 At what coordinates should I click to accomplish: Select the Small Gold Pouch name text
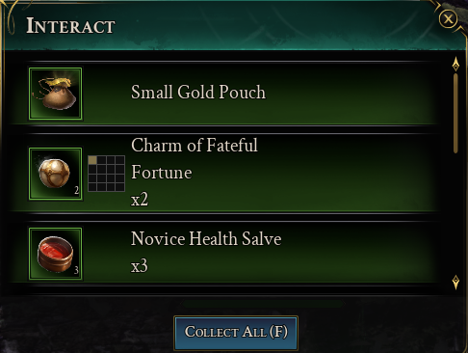pyautogui.click(x=198, y=92)
